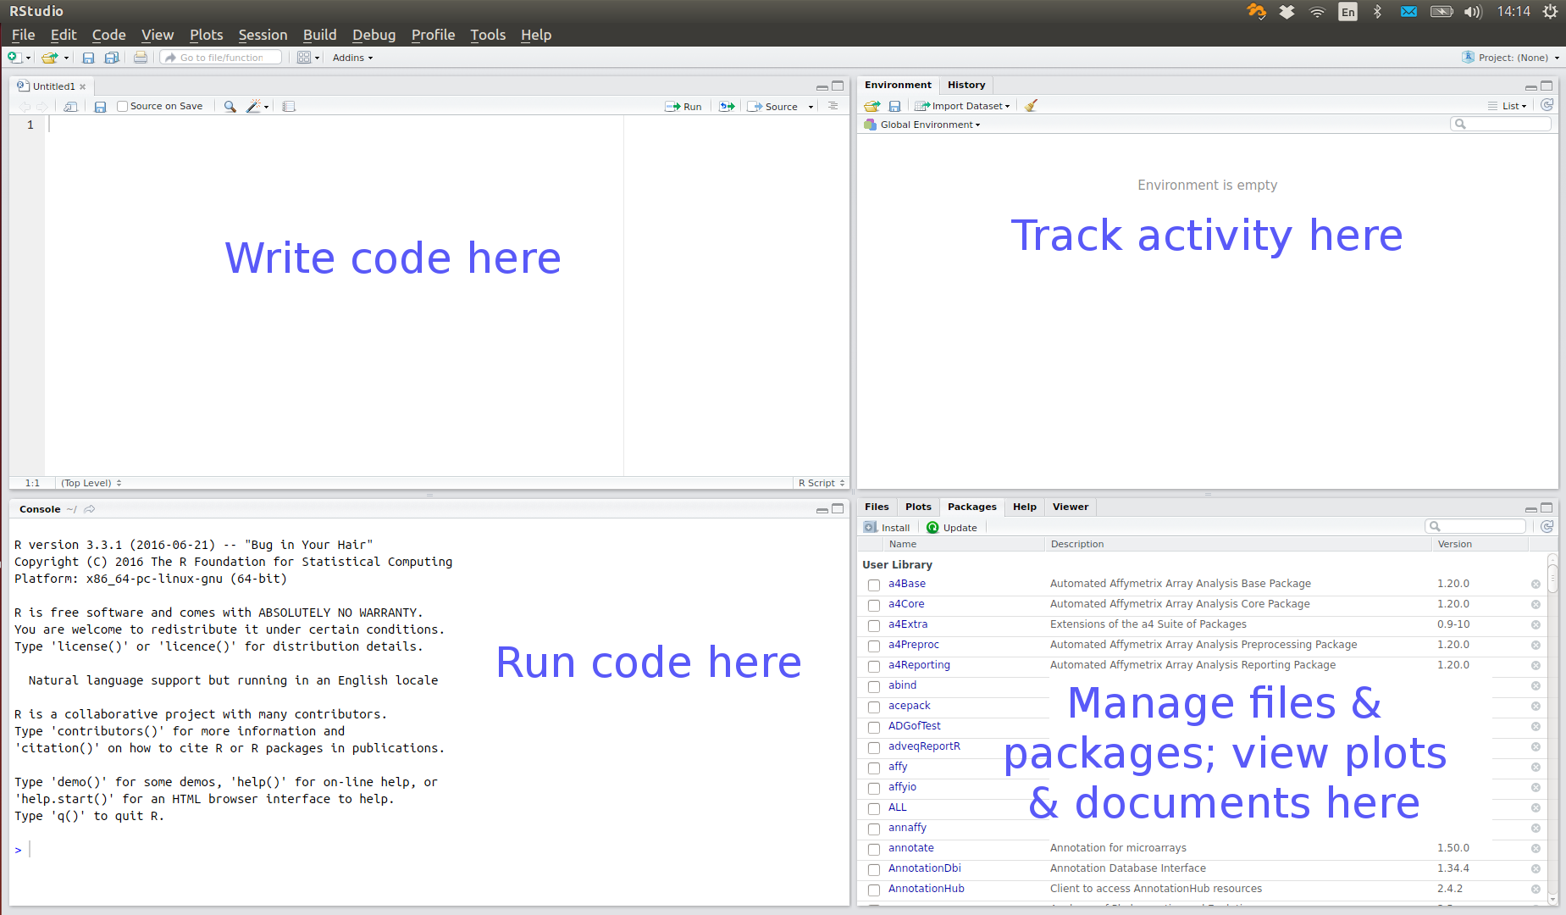Click the broom icon to clear environment
Viewport: 1566px width, 915px height.
coord(1031,106)
